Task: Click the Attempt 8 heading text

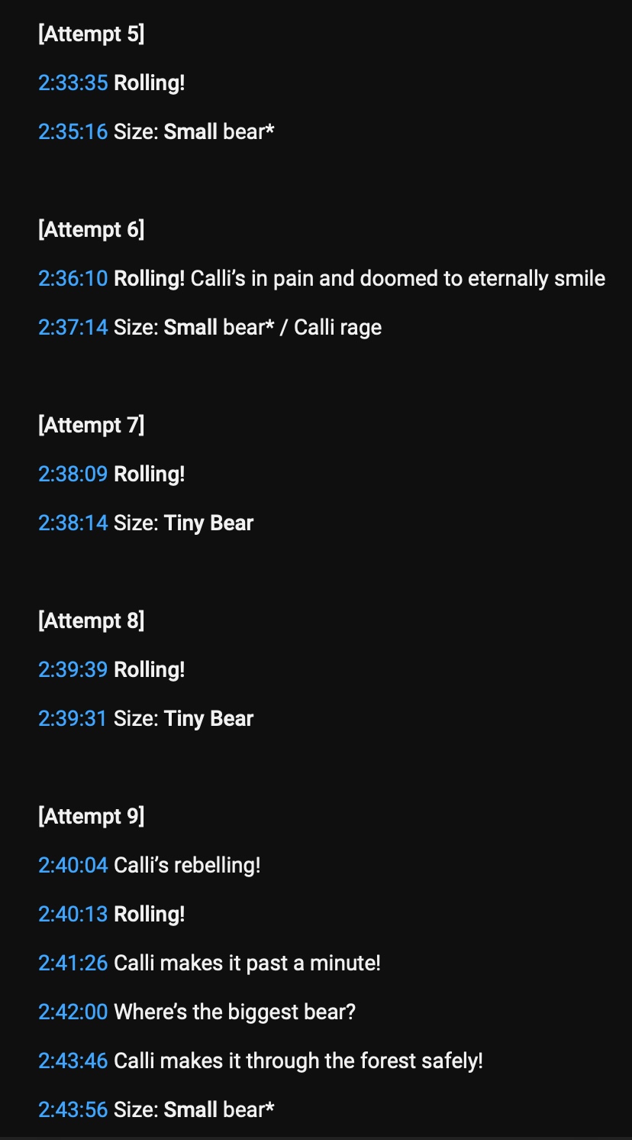Action: click(92, 620)
